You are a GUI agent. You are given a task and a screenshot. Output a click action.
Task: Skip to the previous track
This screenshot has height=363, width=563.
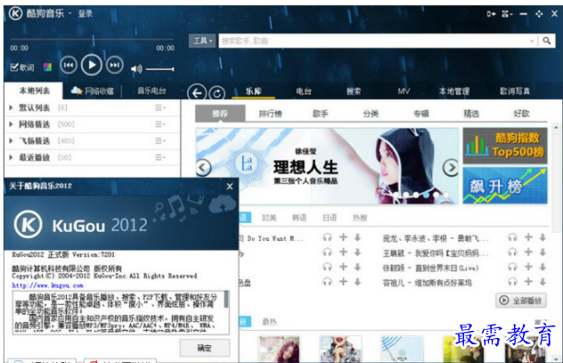[x=69, y=65]
